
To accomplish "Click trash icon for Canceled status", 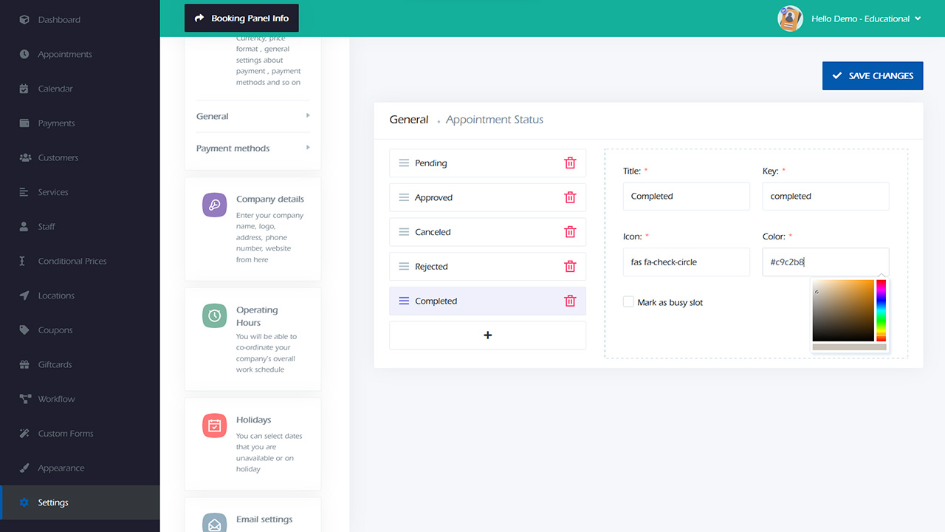I will click(x=570, y=232).
